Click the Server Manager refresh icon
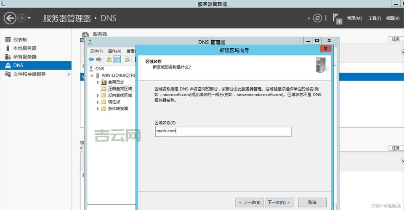Image resolution: width=404 pixels, height=210 pixels. (x=318, y=18)
